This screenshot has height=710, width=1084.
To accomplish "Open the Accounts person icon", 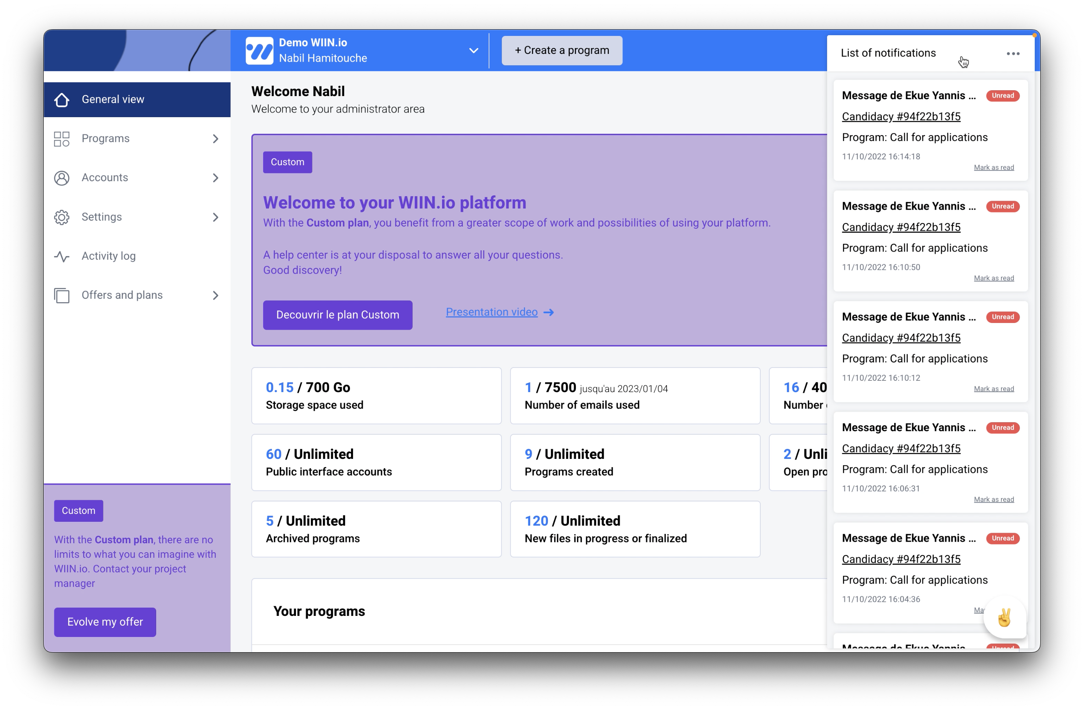I will [x=61, y=178].
